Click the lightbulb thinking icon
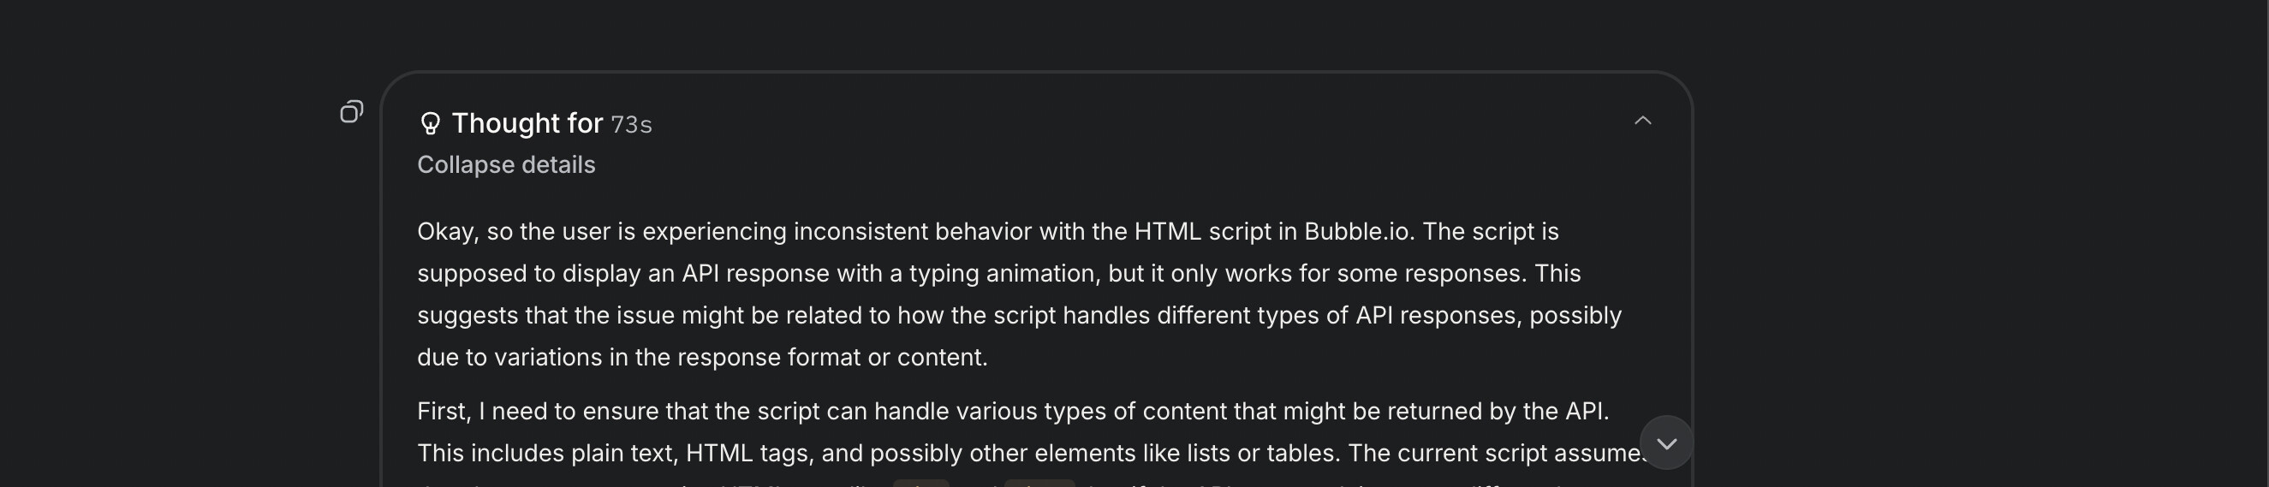 (430, 123)
